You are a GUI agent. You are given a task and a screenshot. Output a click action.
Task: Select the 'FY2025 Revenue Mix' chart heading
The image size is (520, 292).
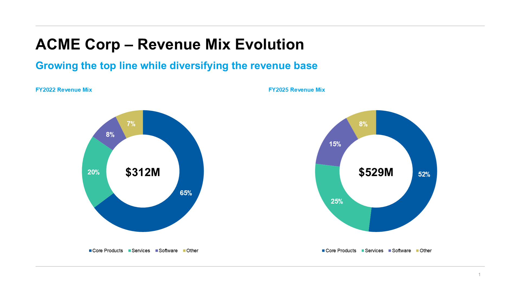coord(297,90)
